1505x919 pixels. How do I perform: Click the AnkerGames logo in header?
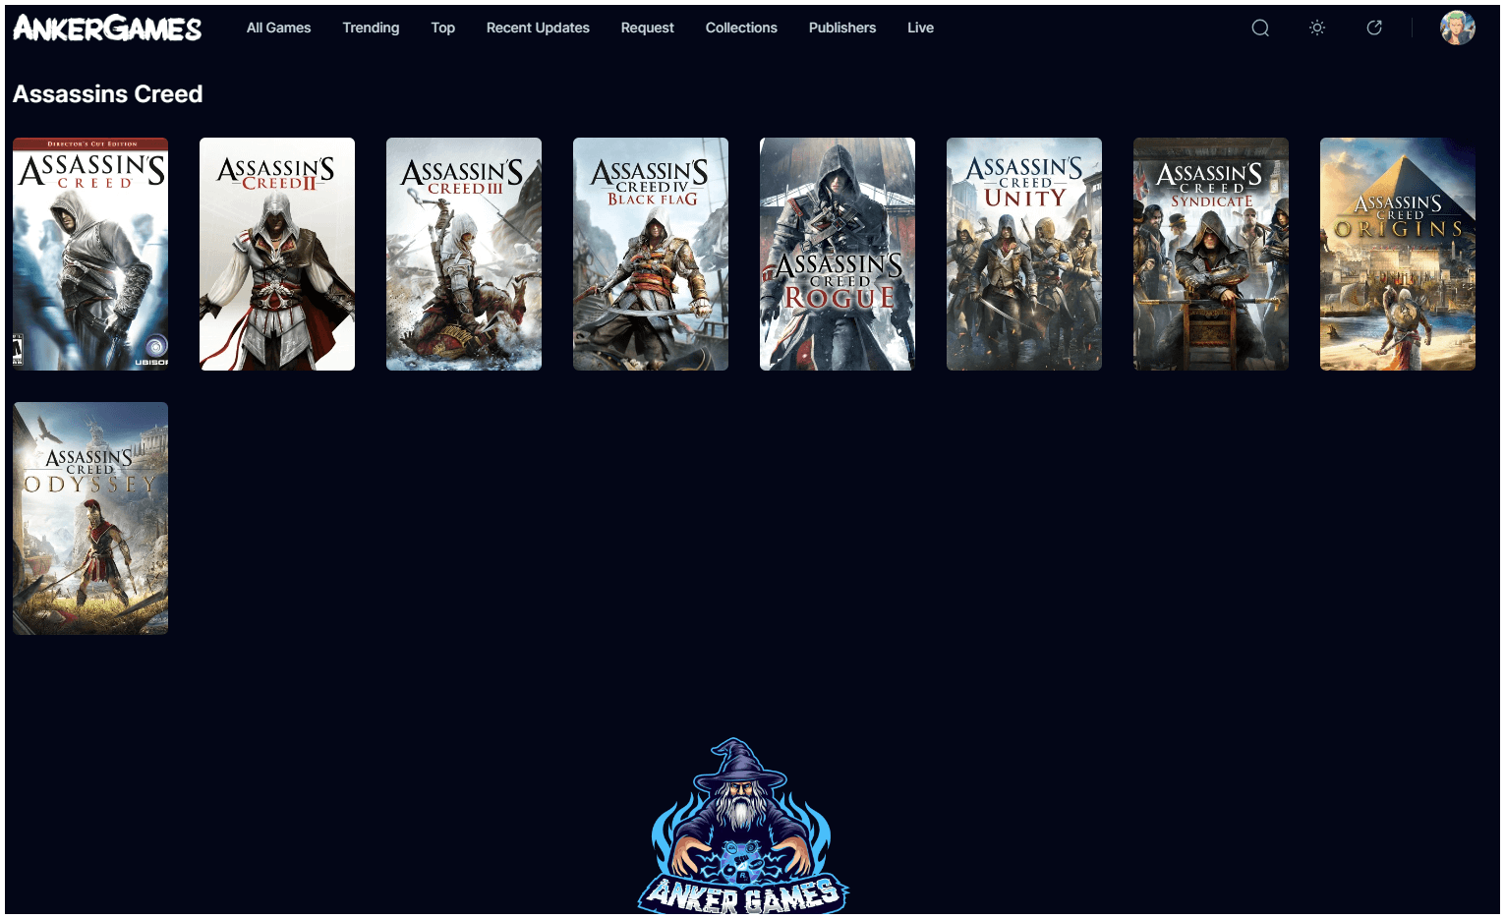[x=107, y=28]
